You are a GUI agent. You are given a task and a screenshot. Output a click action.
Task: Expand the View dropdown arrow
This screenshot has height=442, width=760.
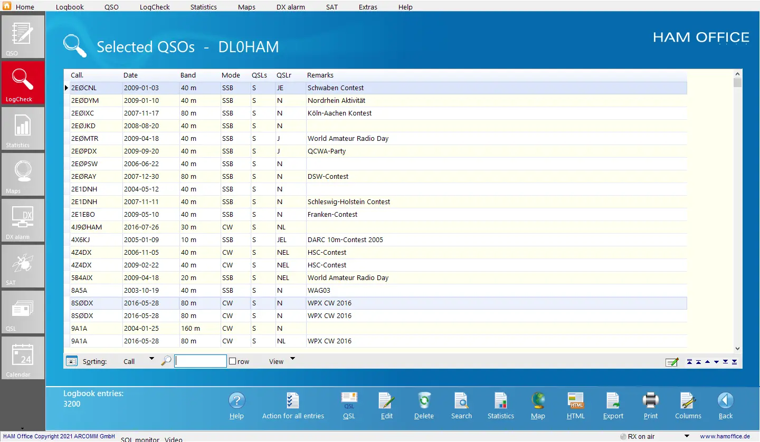(x=293, y=359)
